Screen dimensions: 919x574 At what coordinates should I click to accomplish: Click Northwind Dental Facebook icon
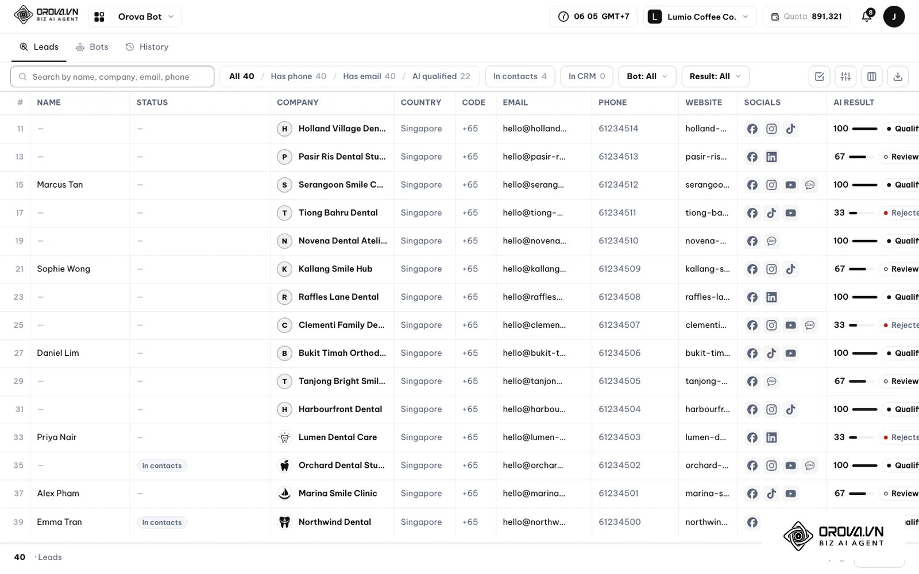[752, 522]
